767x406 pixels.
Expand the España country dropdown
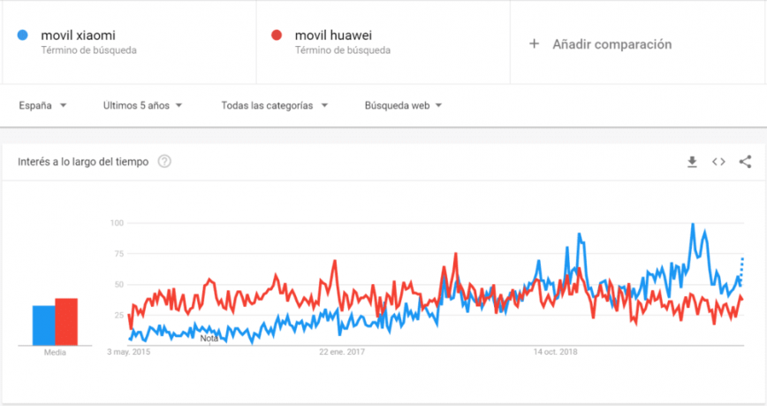pyautogui.click(x=42, y=105)
